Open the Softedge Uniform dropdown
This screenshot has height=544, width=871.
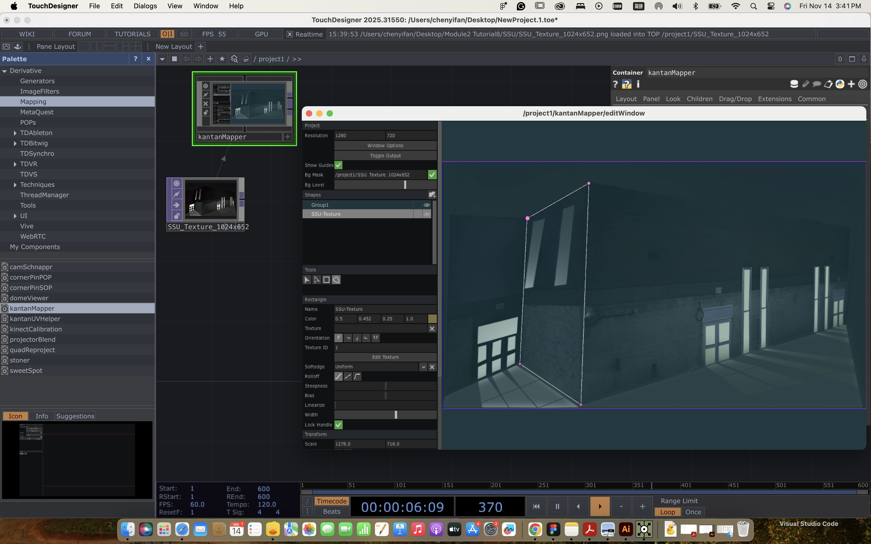point(423,367)
